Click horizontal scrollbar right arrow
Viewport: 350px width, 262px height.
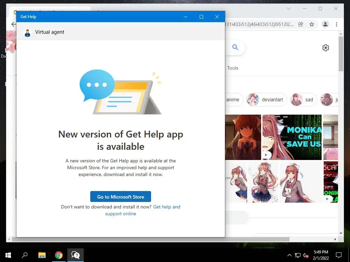click(x=335, y=239)
